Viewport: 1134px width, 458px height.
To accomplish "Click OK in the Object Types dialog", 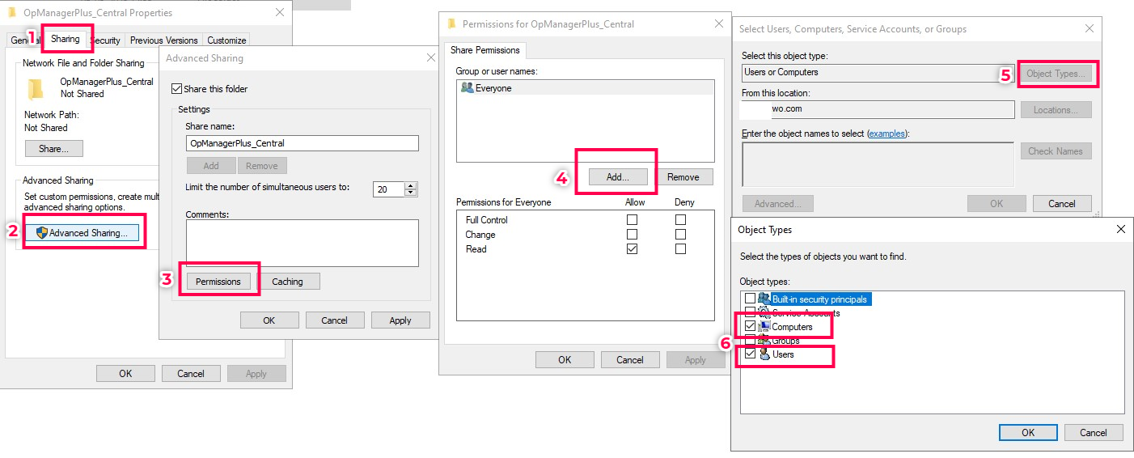I will pos(1028,432).
